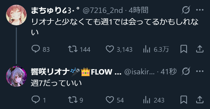View analytics showing 243 views
The image size is (210, 109).
pyautogui.click(x=147, y=100)
